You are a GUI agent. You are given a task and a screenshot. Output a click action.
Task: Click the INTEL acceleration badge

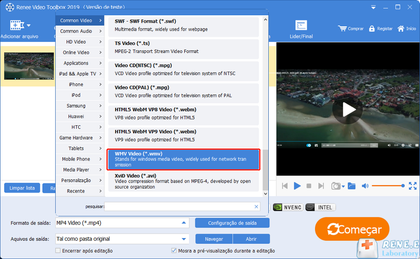(320, 208)
